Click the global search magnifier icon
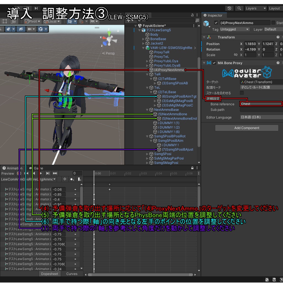Image resolution: width=283 pixels, height=283 pixels. click(239, 8)
